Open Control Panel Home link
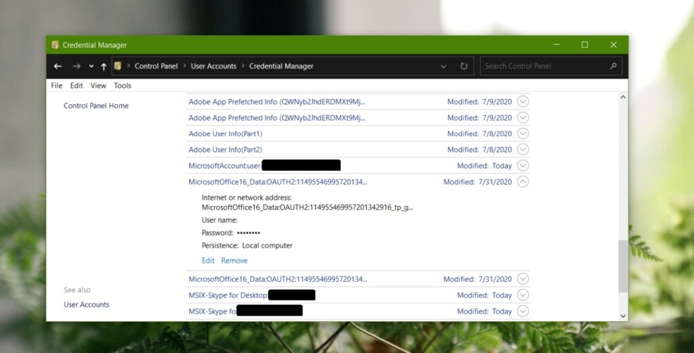 (x=96, y=105)
